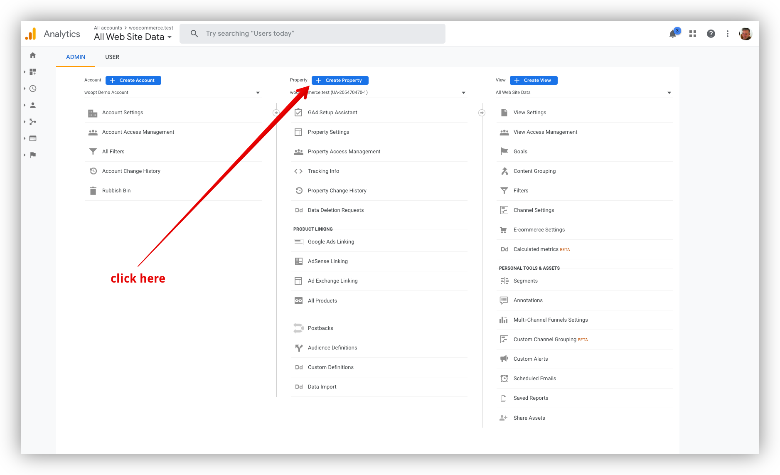Screen dimensions: 780x475
Task: Open the Realtime clock sidebar icon
Action: click(x=33, y=89)
